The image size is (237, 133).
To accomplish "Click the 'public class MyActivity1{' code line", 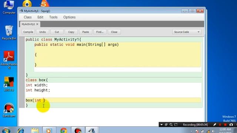I will (53, 40).
